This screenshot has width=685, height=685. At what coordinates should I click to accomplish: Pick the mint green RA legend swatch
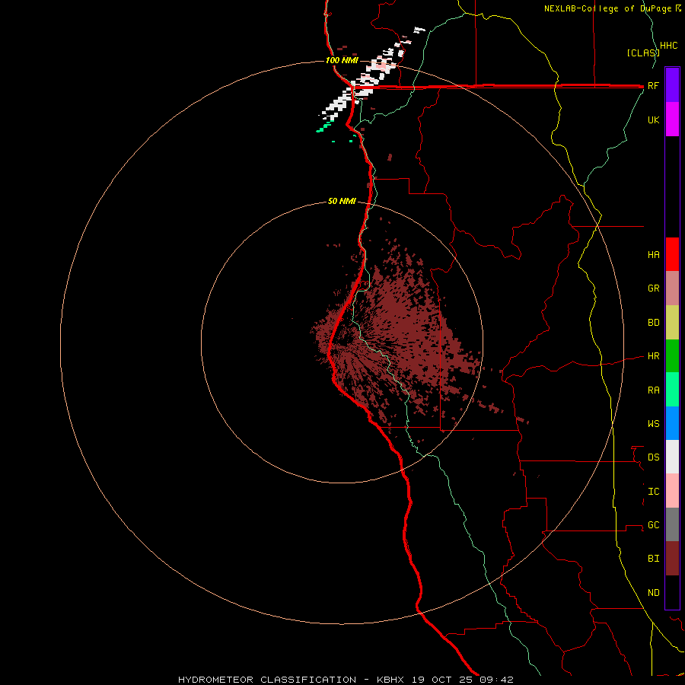pos(672,390)
